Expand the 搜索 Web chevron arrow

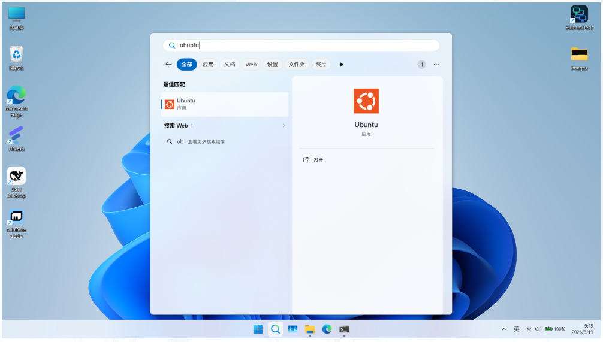[284, 126]
